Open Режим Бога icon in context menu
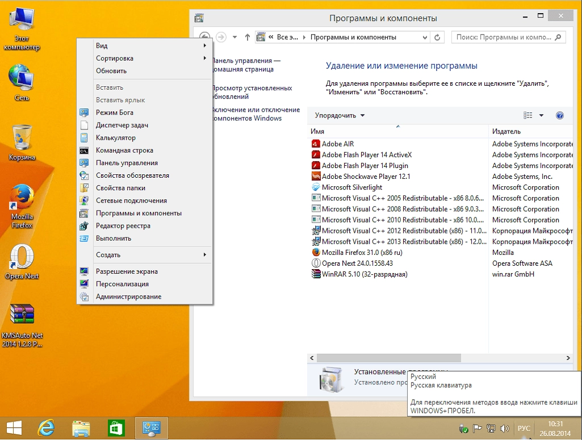This screenshot has width=582, height=440. pos(84,112)
